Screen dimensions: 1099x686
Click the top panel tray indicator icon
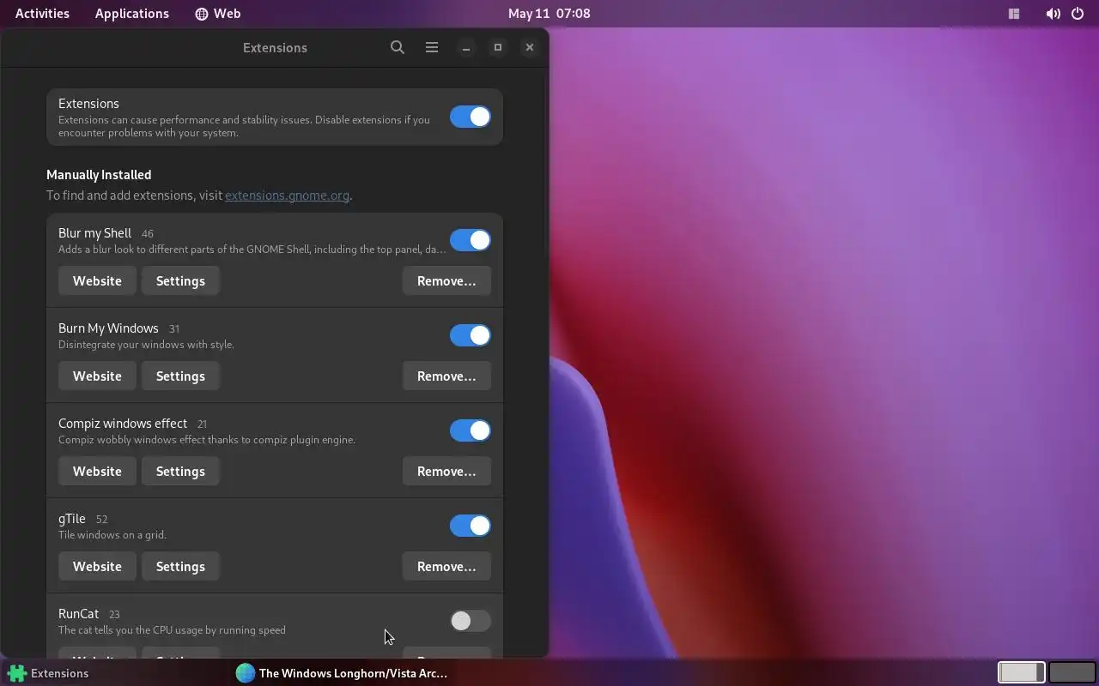pyautogui.click(x=1014, y=14)
